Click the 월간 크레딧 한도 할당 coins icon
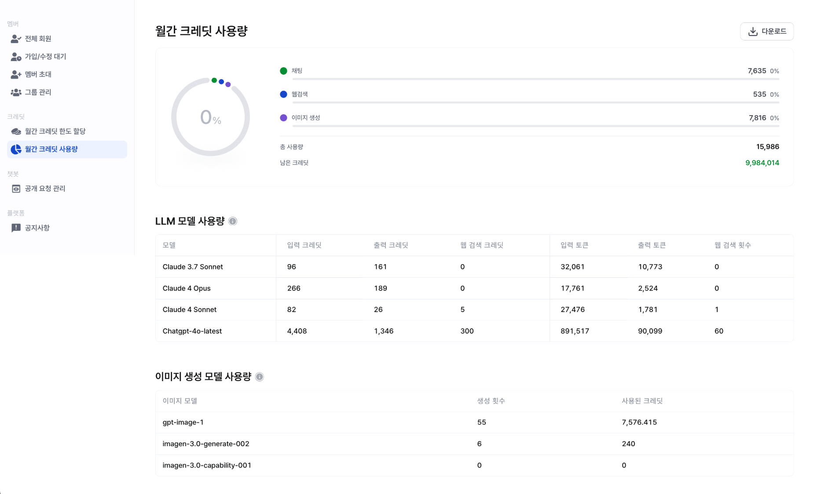 point(16,131)
